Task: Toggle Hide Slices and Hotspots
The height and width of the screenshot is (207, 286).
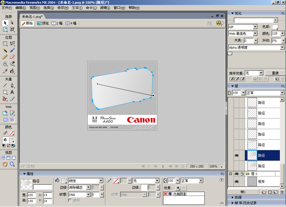Action: [6, 120]
